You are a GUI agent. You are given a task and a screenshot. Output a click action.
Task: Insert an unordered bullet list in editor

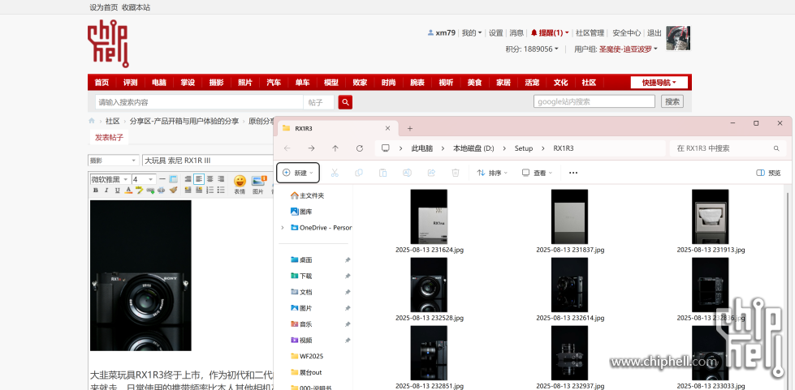point(221,190)
